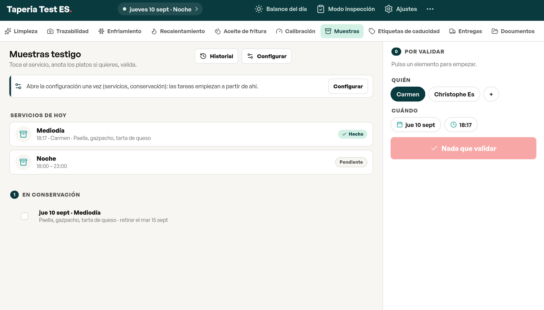
Task: Click the Muestras testigo heading
Action: (45, 54)
